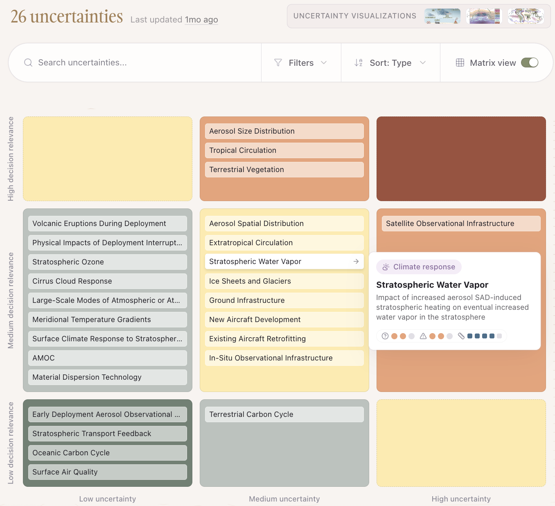Select the Terrestrial Carbon Cycle card

point(284,414)
